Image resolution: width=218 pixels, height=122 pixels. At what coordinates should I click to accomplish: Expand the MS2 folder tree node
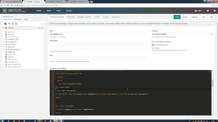(4, 67)
